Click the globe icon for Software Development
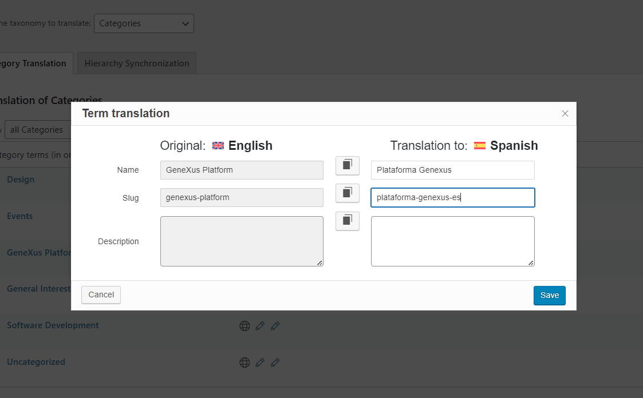 (x=245, y=326)
